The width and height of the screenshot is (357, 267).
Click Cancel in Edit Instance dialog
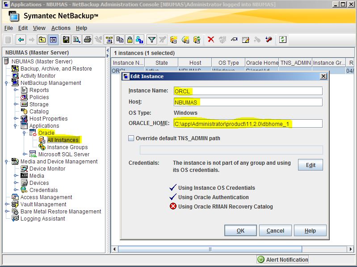[x=275, y=231]
